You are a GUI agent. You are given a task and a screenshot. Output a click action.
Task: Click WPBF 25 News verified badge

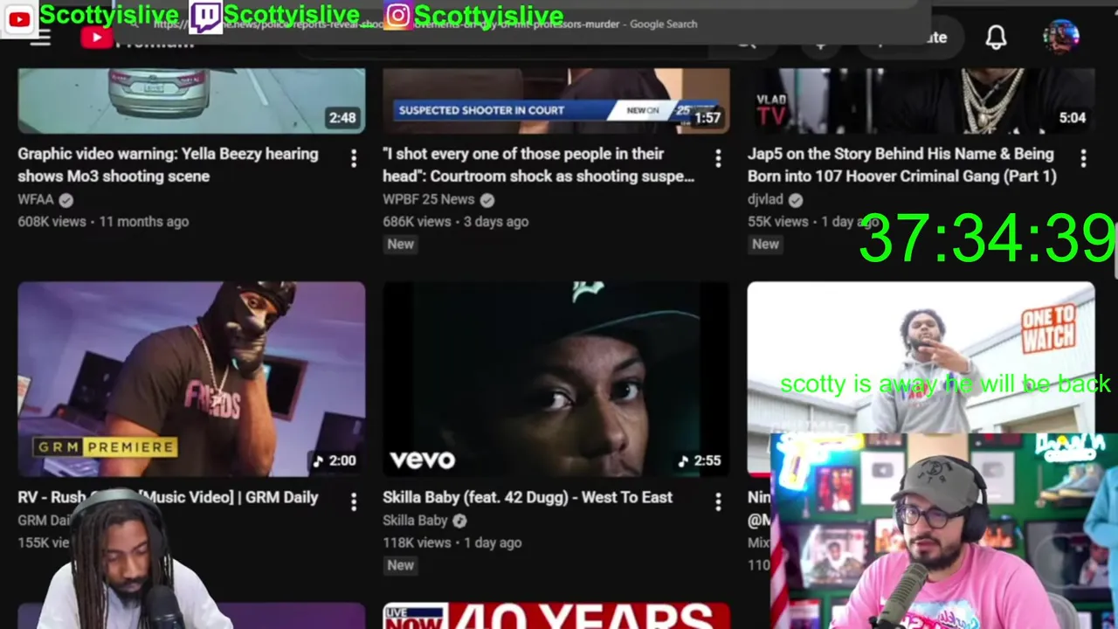pyautogui.click(x=487, y=199)
